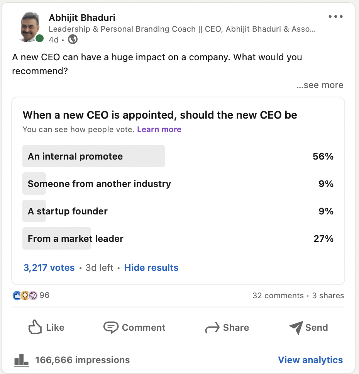This screenshot has height=374, width=359.
Task: Click the thumbs-up Like icon
Action: pos(35,327)
